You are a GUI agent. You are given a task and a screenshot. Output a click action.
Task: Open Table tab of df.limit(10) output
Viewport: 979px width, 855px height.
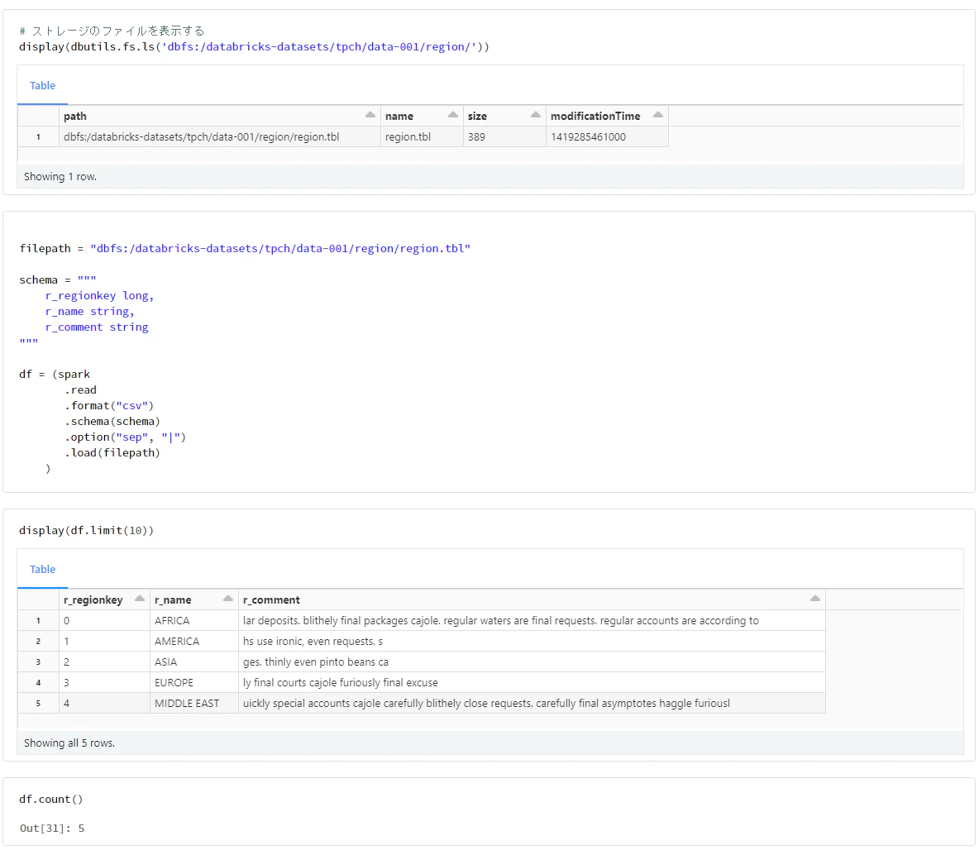[x=42, y=570]
